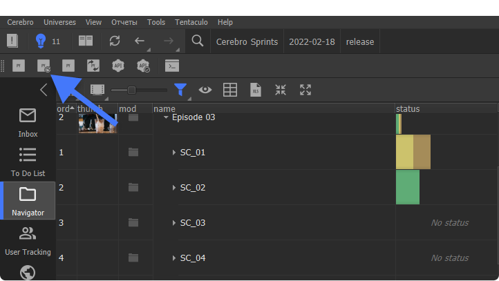Image resolution: width=499 pixels, height=281 pixels.
Task: Expand all with outward arrows icon
Action: tap(305, 90)
